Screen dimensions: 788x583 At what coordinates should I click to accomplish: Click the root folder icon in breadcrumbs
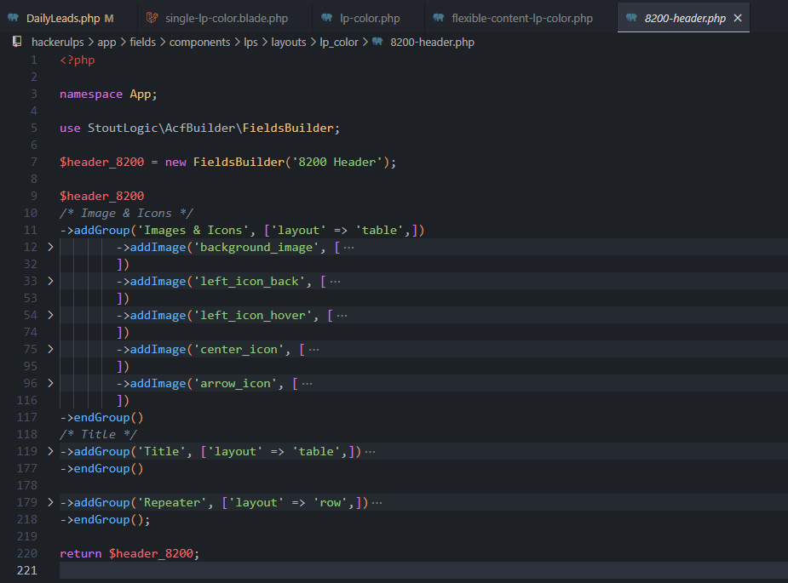[x=16, y=42]
